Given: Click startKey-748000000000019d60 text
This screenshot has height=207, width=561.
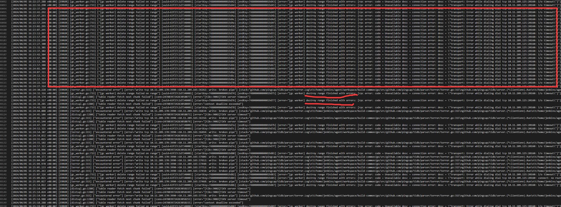Looking at the screenshot, I should [x=215, y=55].
